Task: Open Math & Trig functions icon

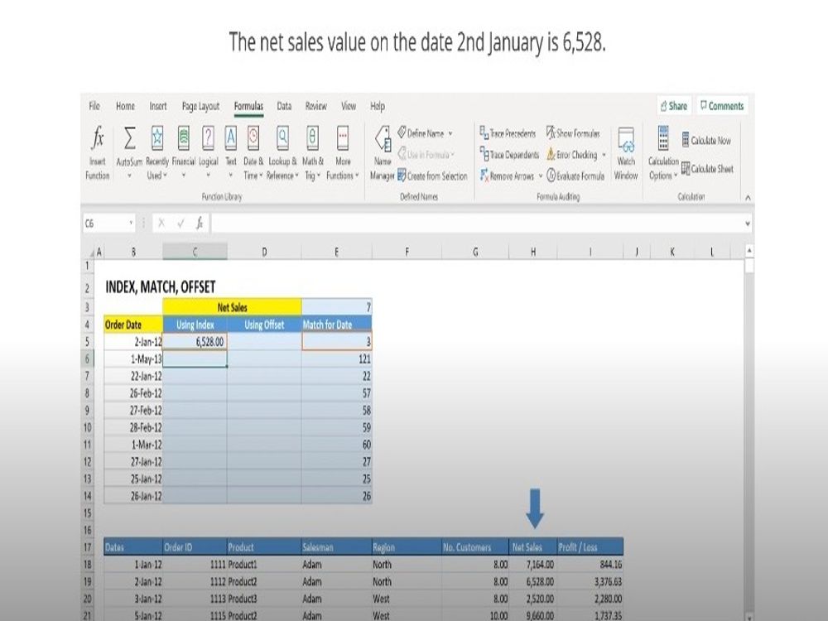Action: pos(312,137)
